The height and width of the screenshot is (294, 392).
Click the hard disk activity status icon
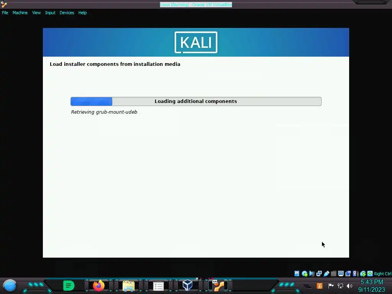(x=297, y=273)
